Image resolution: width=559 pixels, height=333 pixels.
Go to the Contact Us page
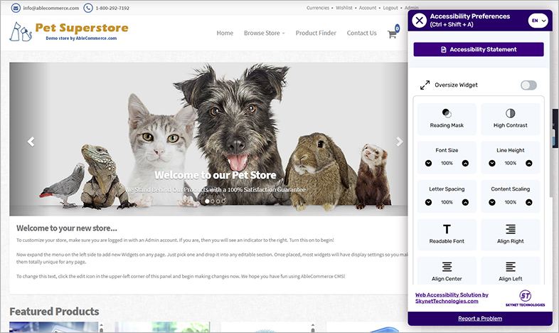(361, 33)
